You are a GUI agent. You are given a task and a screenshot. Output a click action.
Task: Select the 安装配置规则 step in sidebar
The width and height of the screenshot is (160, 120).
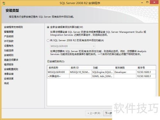pyautogui.click(x=11, y=69)
